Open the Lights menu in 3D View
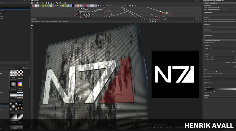 coord(43,22)
